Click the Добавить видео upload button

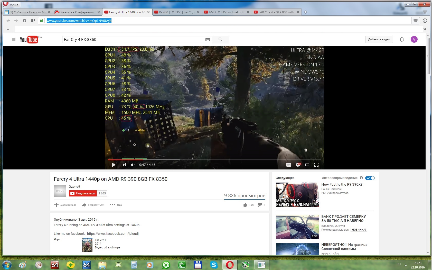tap(379, 39)
